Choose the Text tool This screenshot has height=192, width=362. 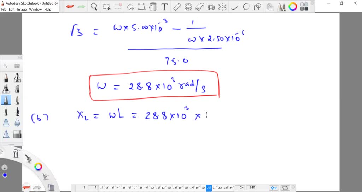pos(164,7)
